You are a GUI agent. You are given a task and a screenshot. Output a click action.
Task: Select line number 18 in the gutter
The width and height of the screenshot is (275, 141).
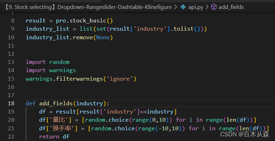pyautogui.click(x=11, y=104)
